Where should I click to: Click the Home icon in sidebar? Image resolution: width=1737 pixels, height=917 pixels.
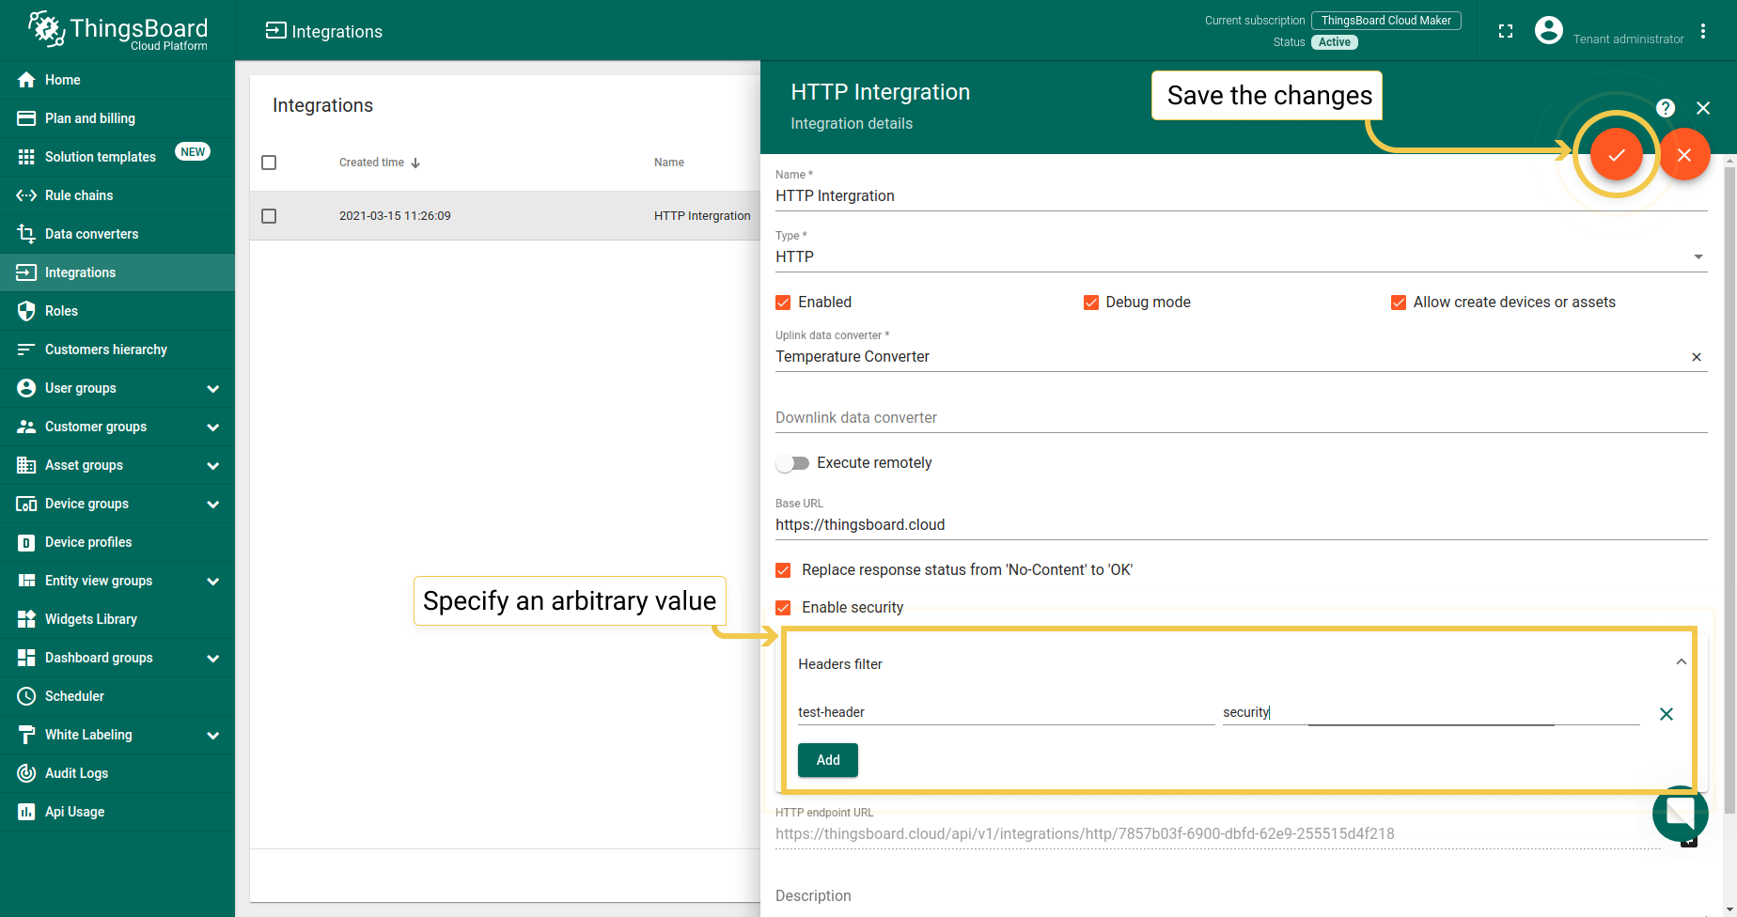26,80
